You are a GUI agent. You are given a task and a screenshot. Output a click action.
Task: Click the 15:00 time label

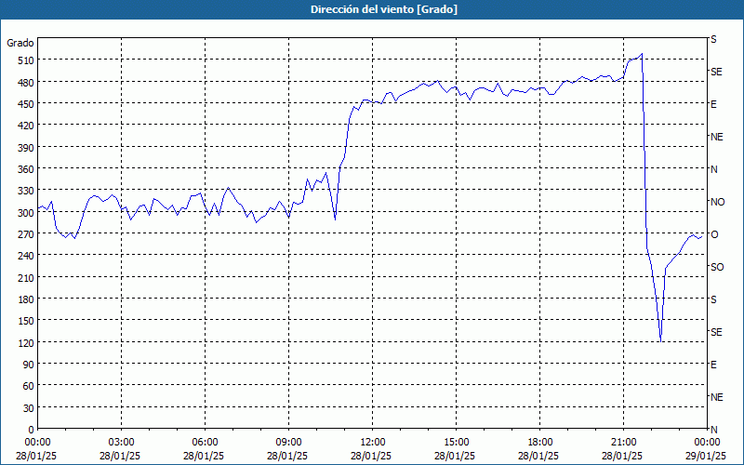pos(456,443)
